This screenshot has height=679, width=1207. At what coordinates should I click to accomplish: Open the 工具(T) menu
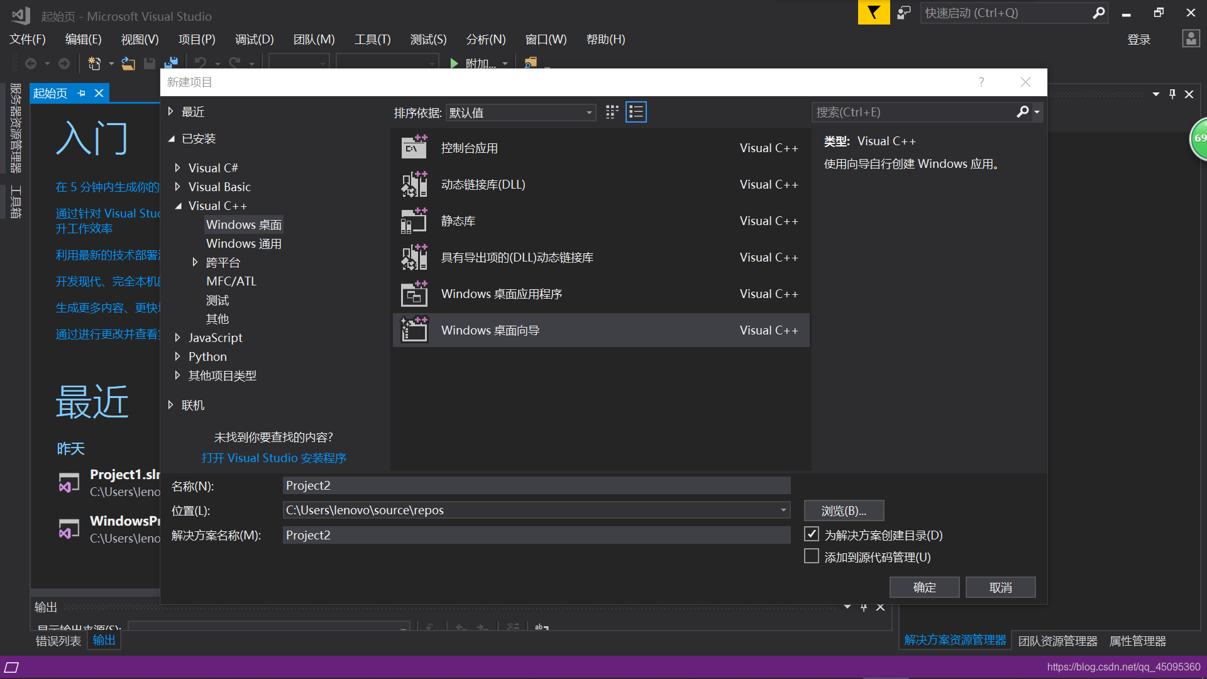coord(373,39)
